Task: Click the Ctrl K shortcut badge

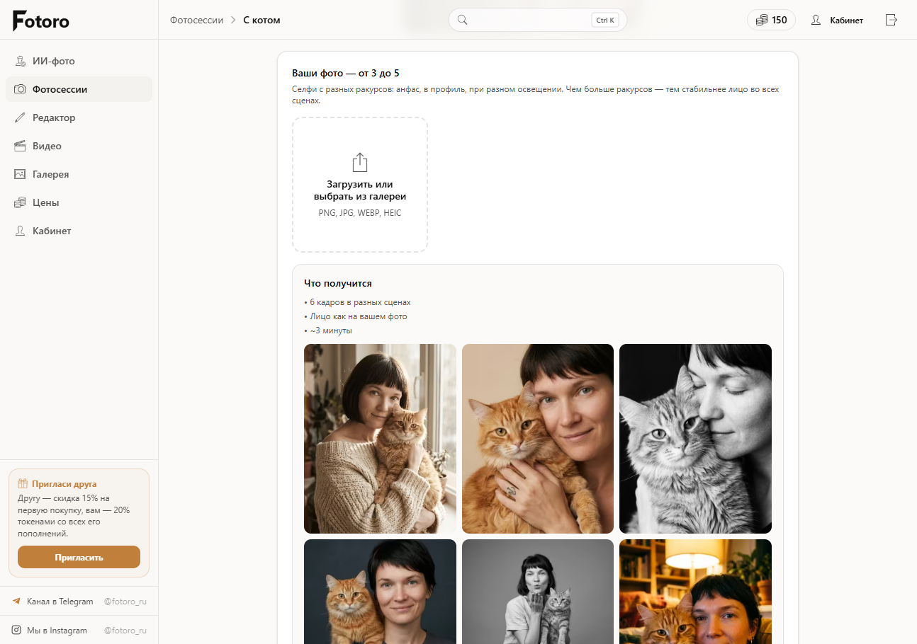Action: pyautogui.click(x=605, y=20)
